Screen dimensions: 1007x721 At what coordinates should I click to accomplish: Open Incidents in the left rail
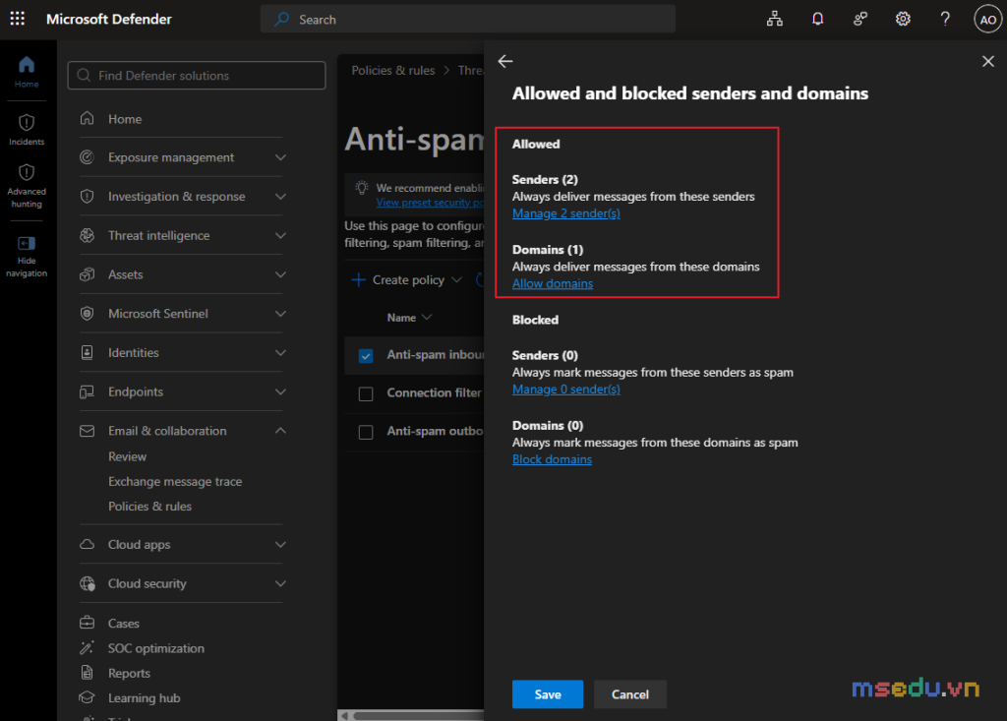tap(27, 129)
